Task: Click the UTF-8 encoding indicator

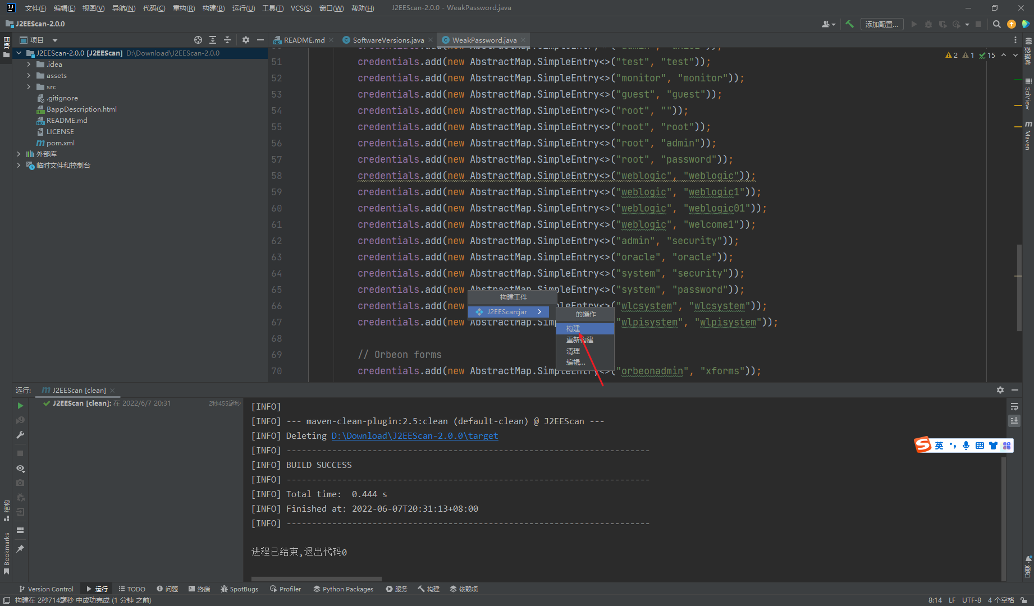Action: 972,600
